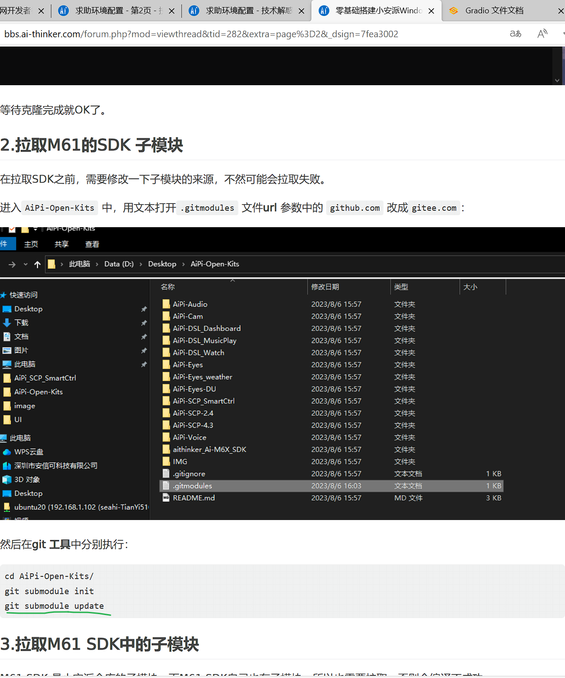Viewport: 565px width, 678px height.
Task: Click the orange Gradio tab favicon
Action: [453, 11]
